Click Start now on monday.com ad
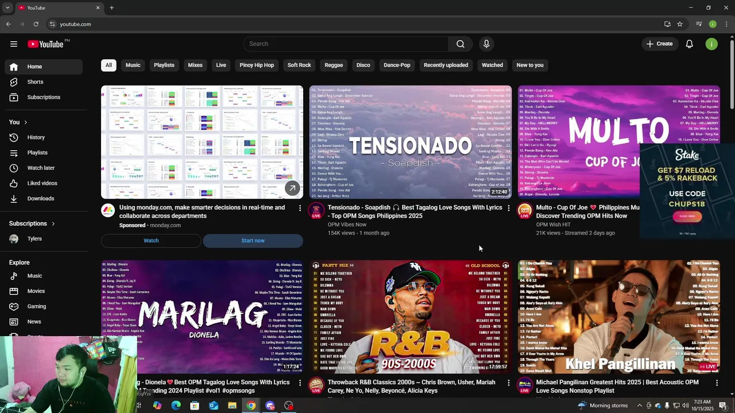This screenshot has width=735, height=413. click(x=253, y=241)
